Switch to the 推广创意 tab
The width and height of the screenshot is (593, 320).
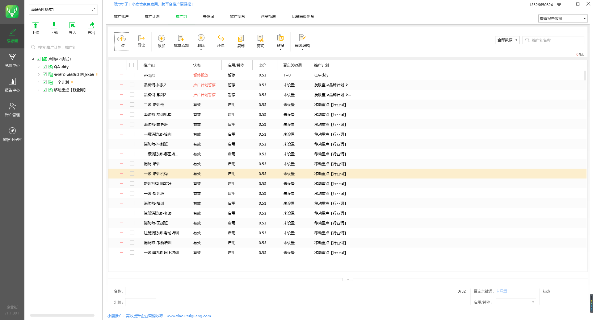[x=237, y=17]
